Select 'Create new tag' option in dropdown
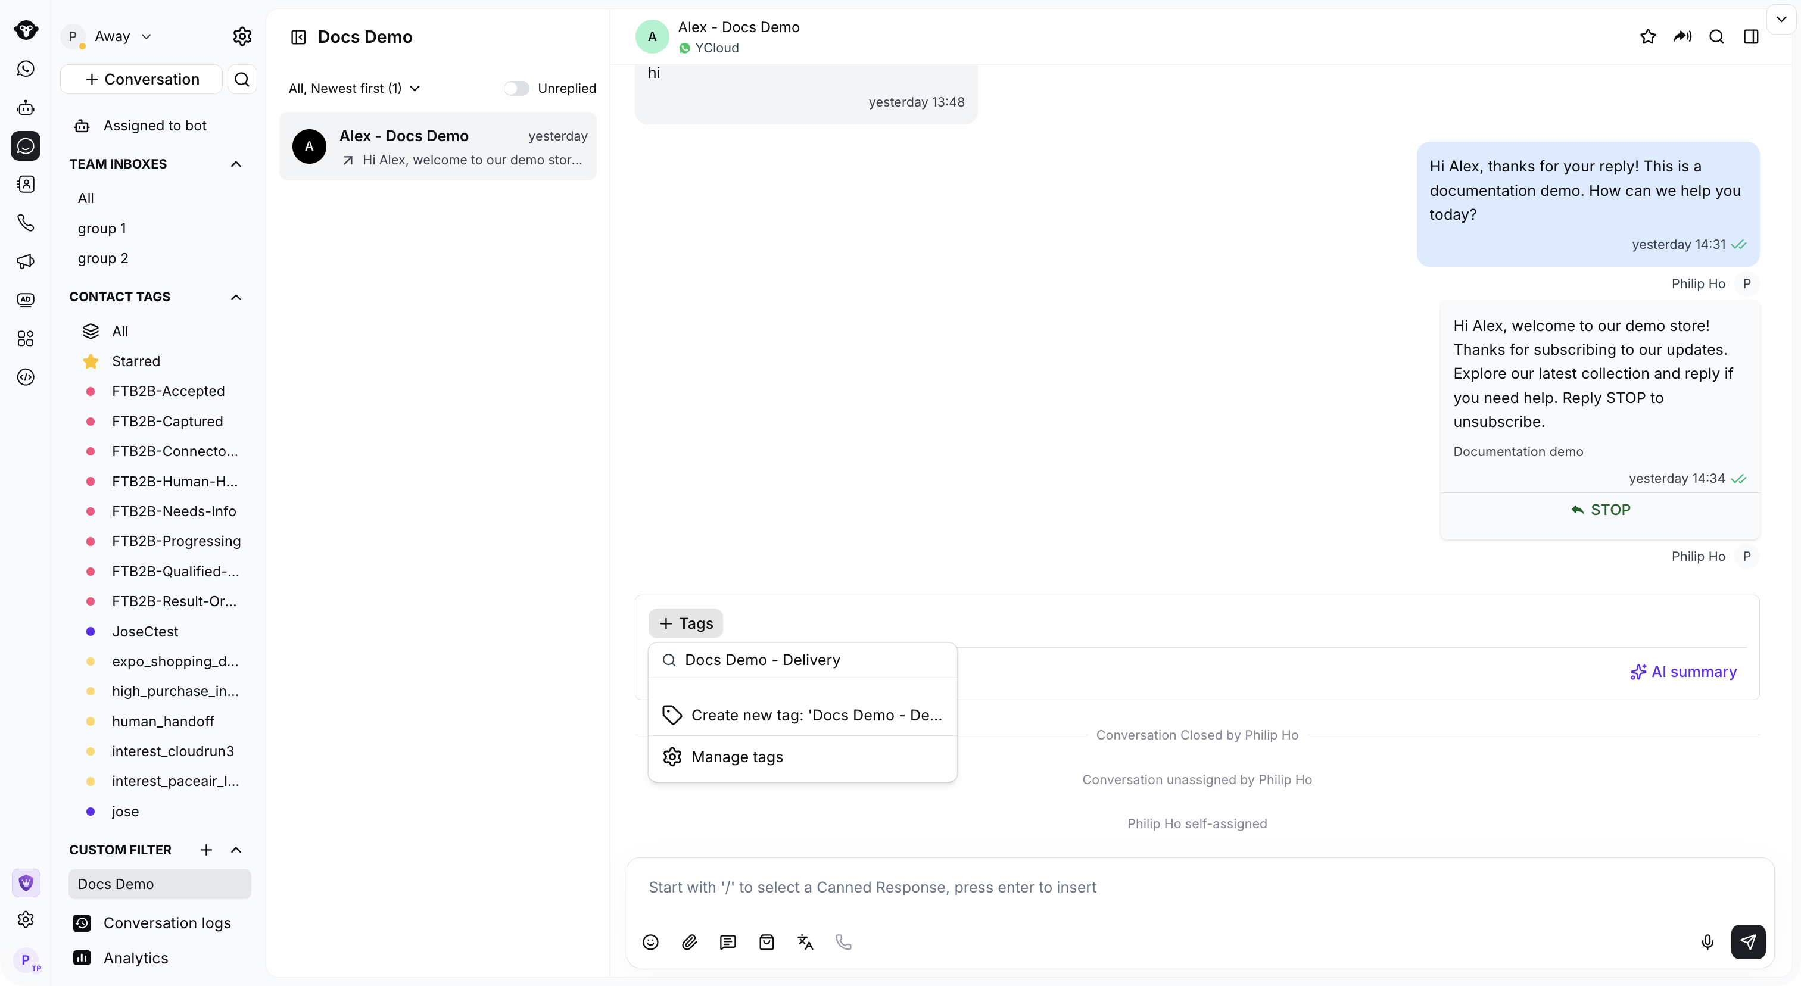This screenshot has height=986, width=1801. tap(803, 715)
